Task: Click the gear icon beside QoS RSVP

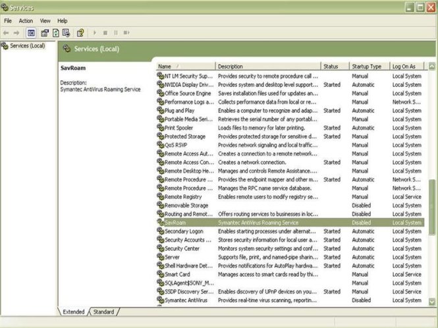Action: 160,145
